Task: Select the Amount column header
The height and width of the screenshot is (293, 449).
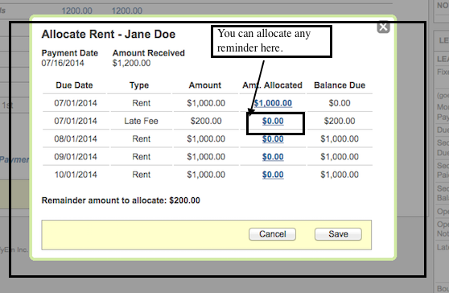Action: (x=204, y=85)
